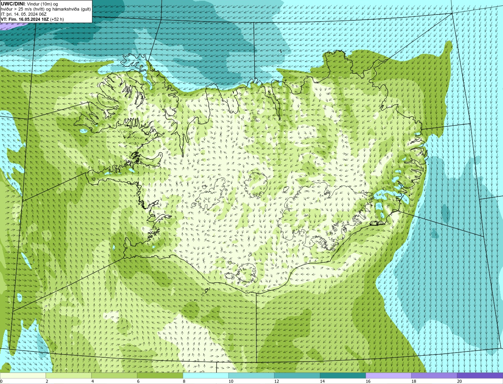Click the "8" label on the wind scale
Screen dimensions: 503x384
184,381
